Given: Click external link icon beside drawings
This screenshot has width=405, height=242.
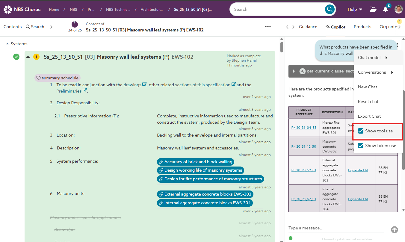Looking at the screenshot, I should tap(144, 84).
